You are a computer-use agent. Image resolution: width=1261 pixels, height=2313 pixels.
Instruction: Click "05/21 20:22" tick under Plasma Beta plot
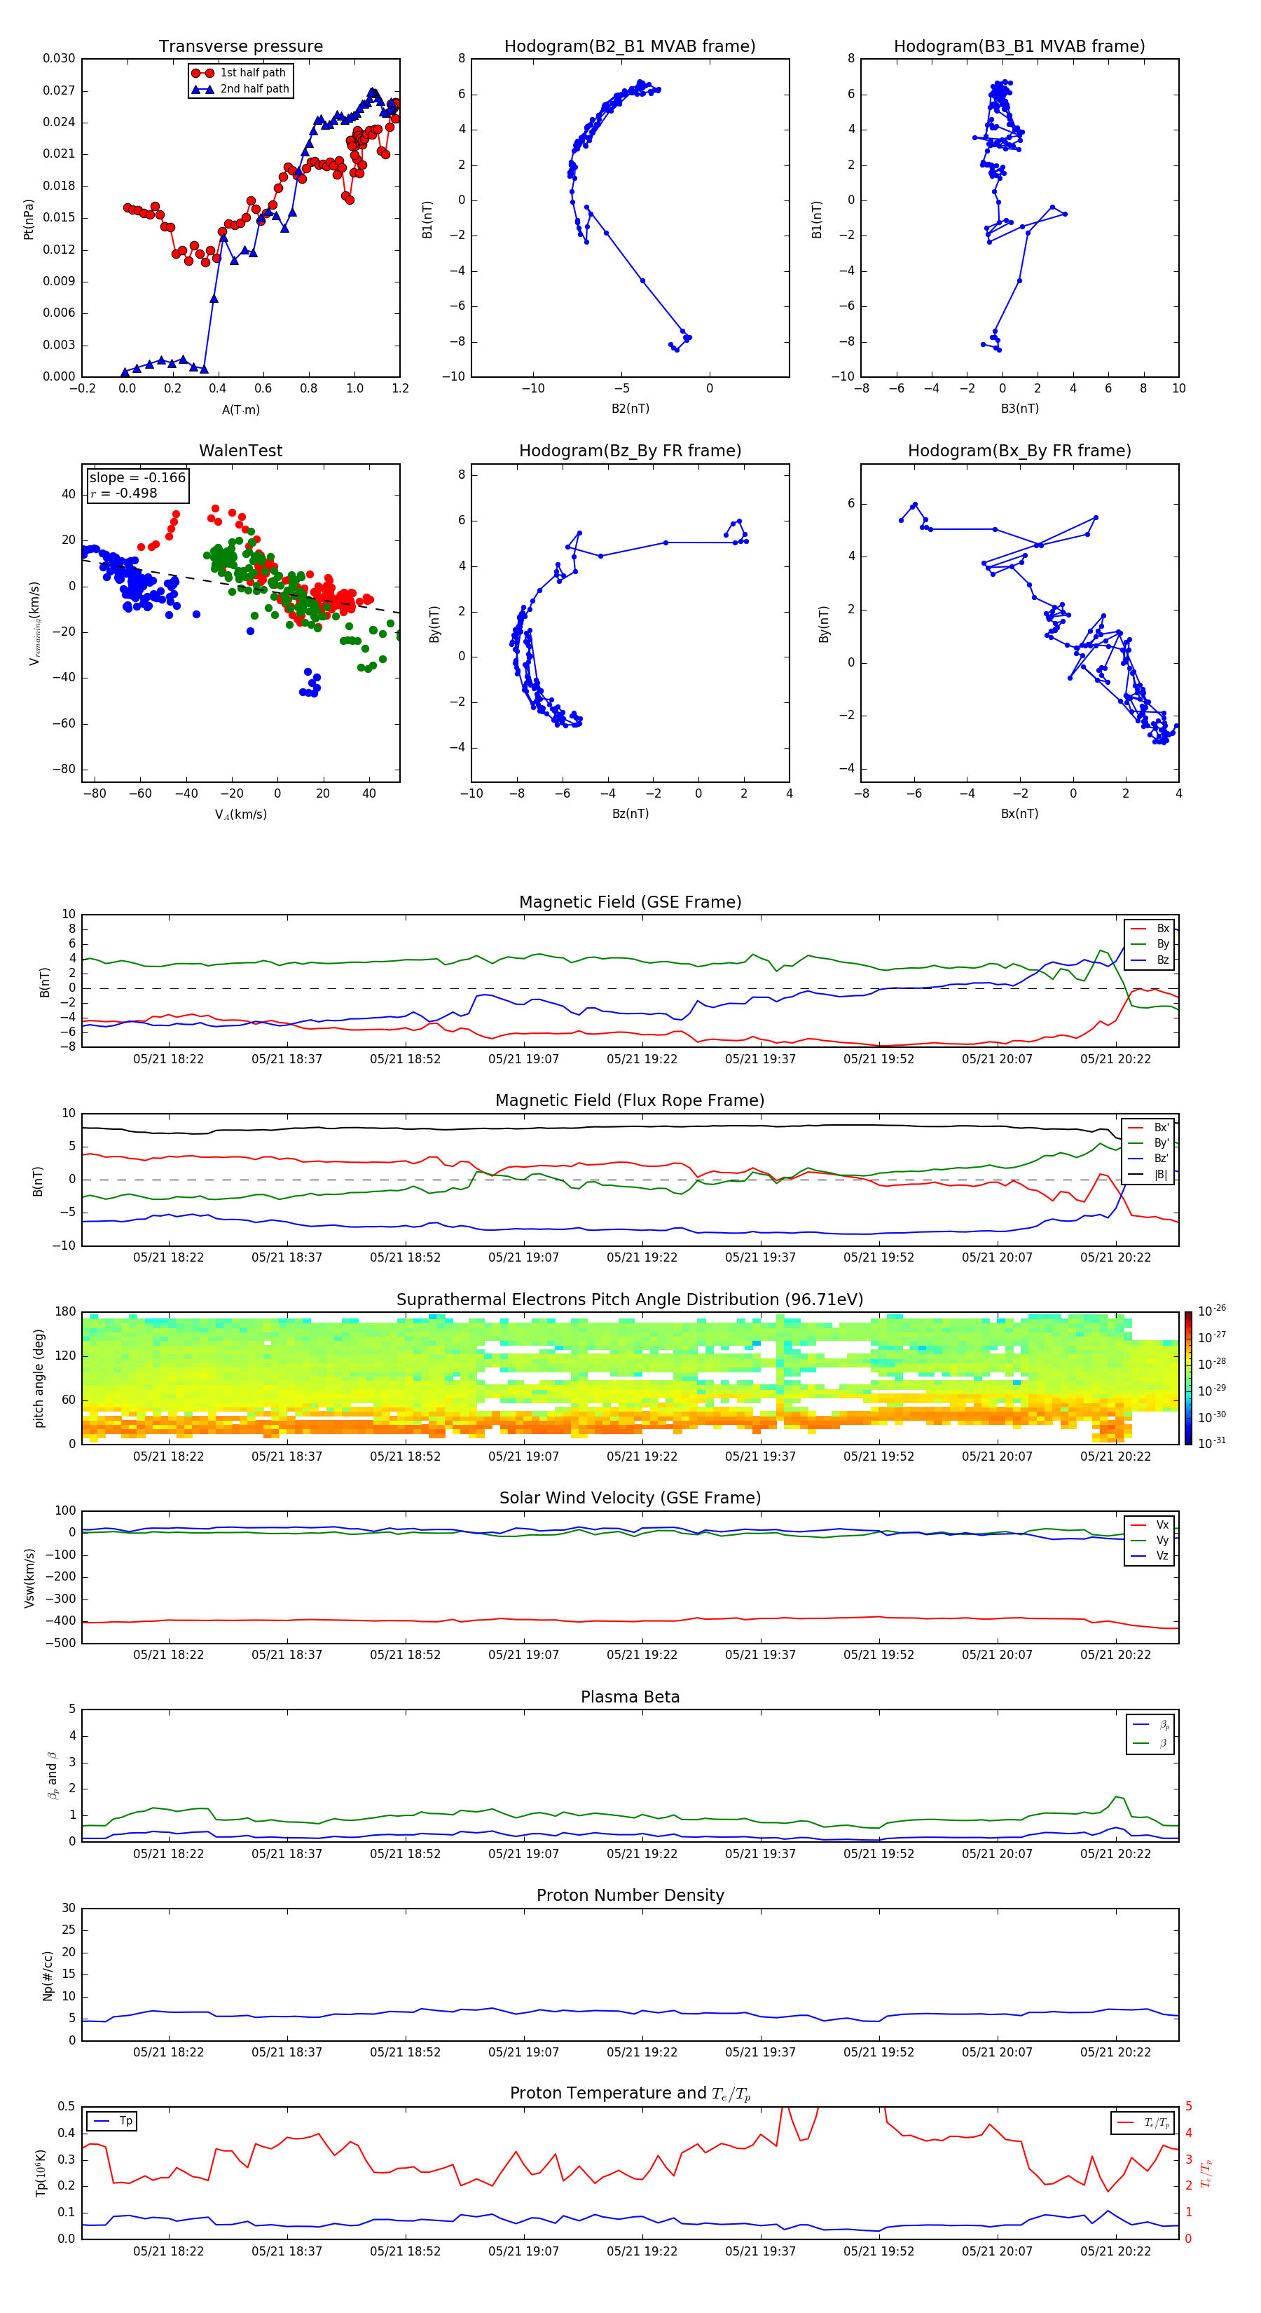1115,1853
